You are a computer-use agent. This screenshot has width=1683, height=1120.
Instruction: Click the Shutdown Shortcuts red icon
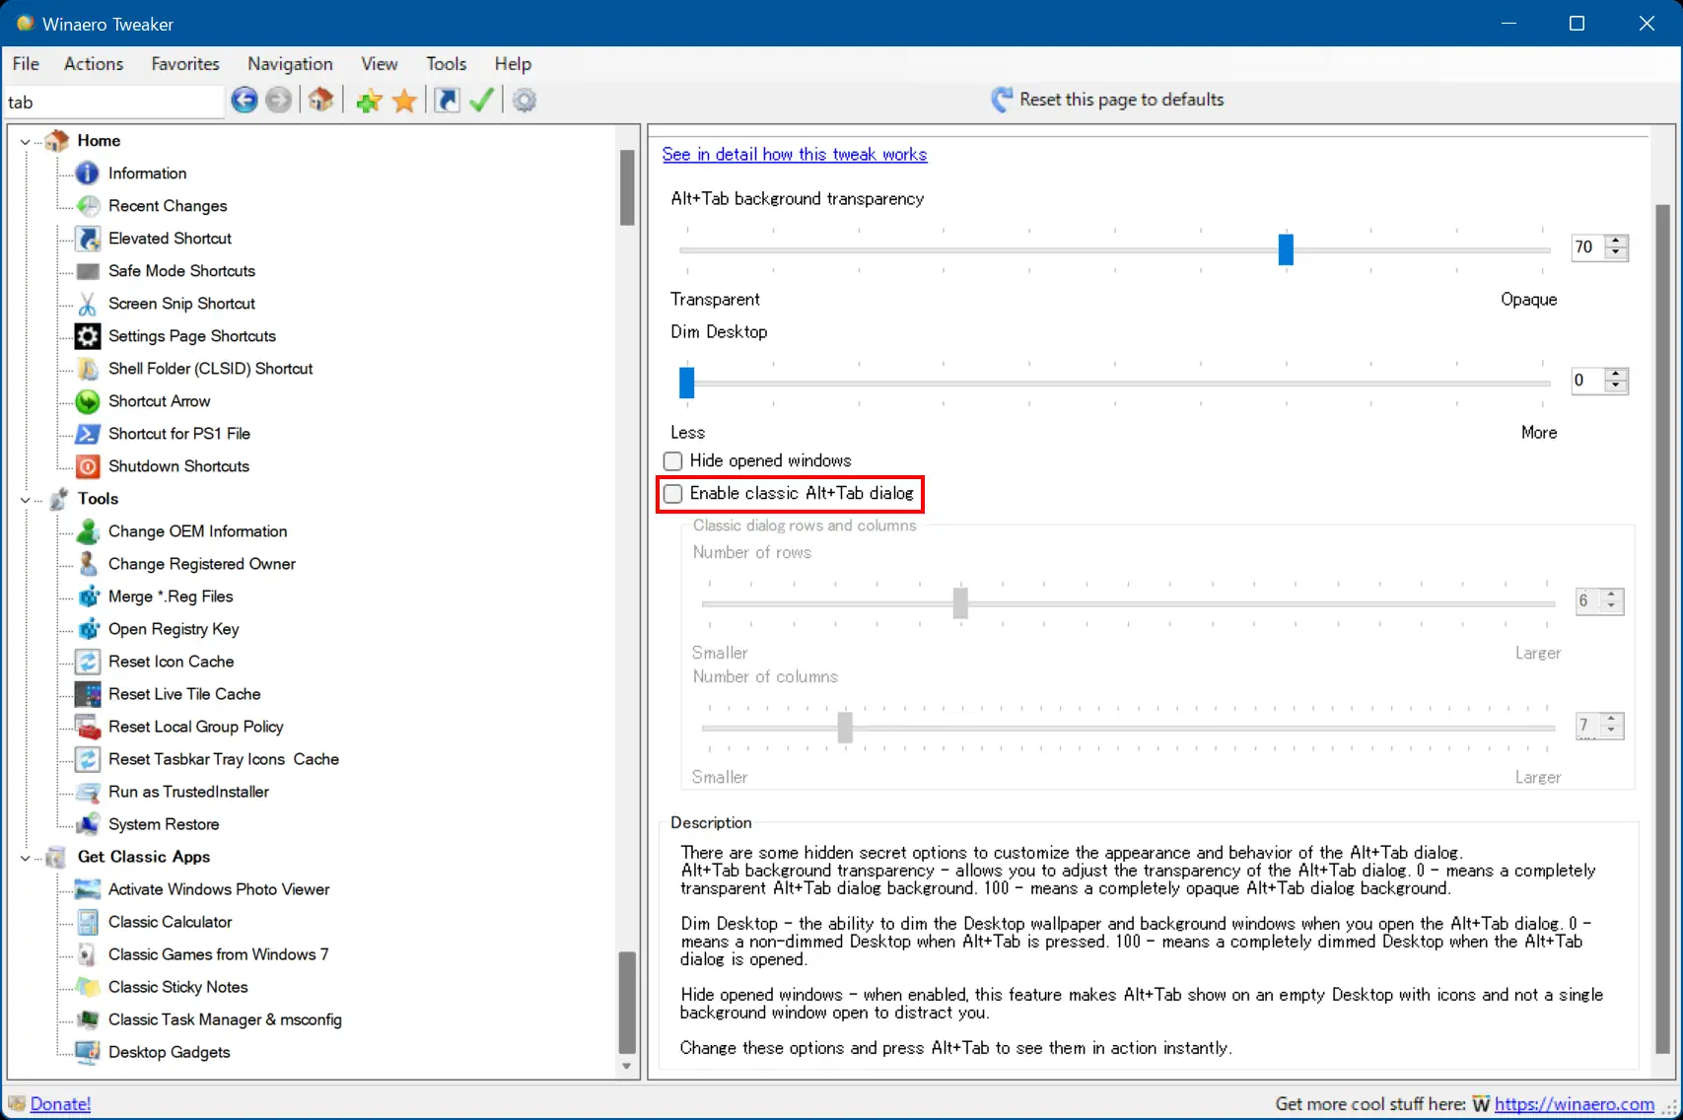[x=88, y=466]
